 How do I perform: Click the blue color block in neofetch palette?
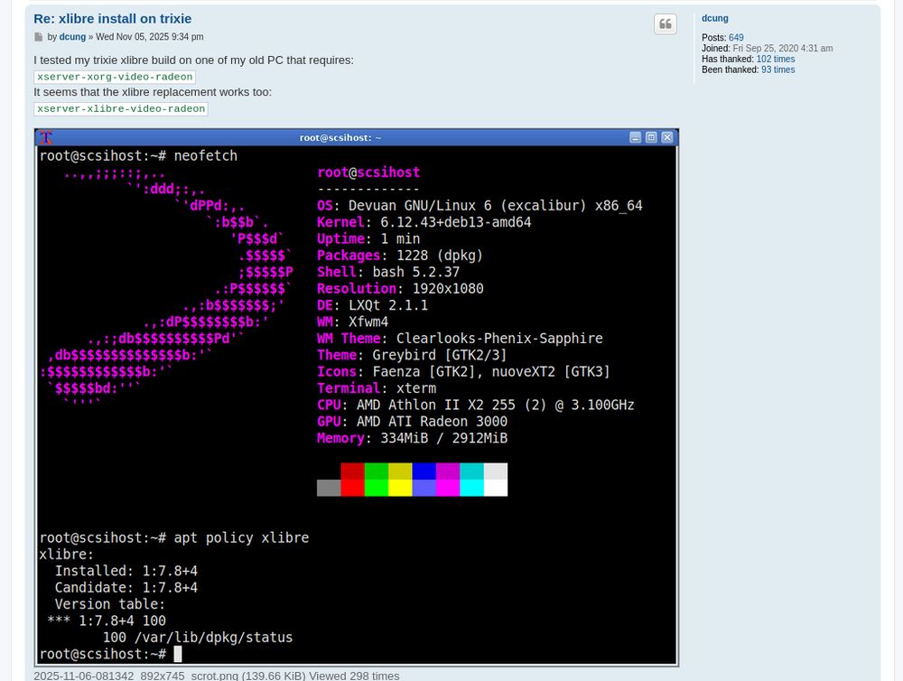[424, 480]
